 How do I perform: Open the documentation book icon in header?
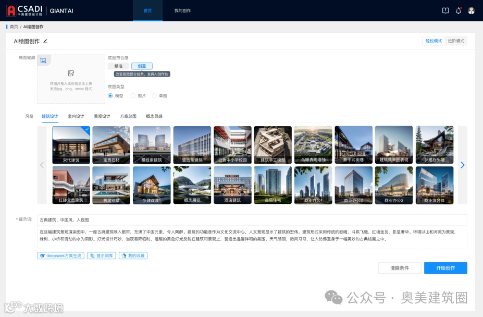coord(445,10)
